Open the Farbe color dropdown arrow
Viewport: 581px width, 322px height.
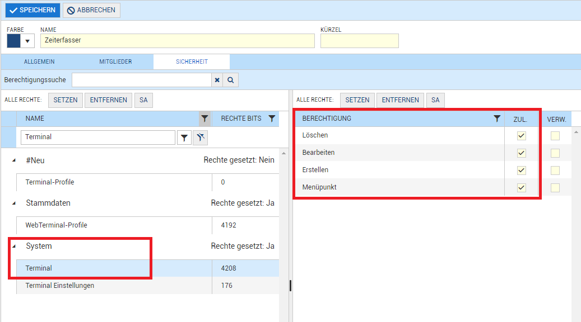[x=27, y=41]
